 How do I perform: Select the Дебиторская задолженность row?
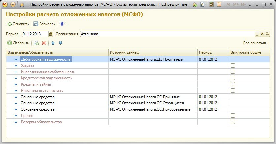pos(46,59)
